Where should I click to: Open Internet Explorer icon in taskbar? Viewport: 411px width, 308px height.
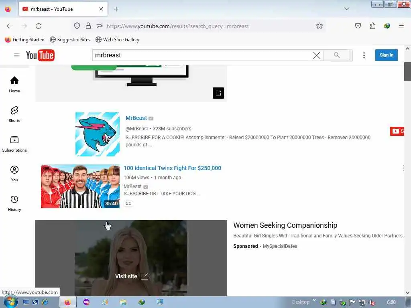[x=45, y=302]
